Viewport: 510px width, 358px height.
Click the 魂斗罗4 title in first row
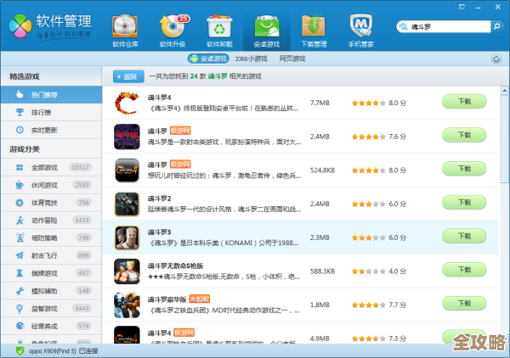pos(159,98)
